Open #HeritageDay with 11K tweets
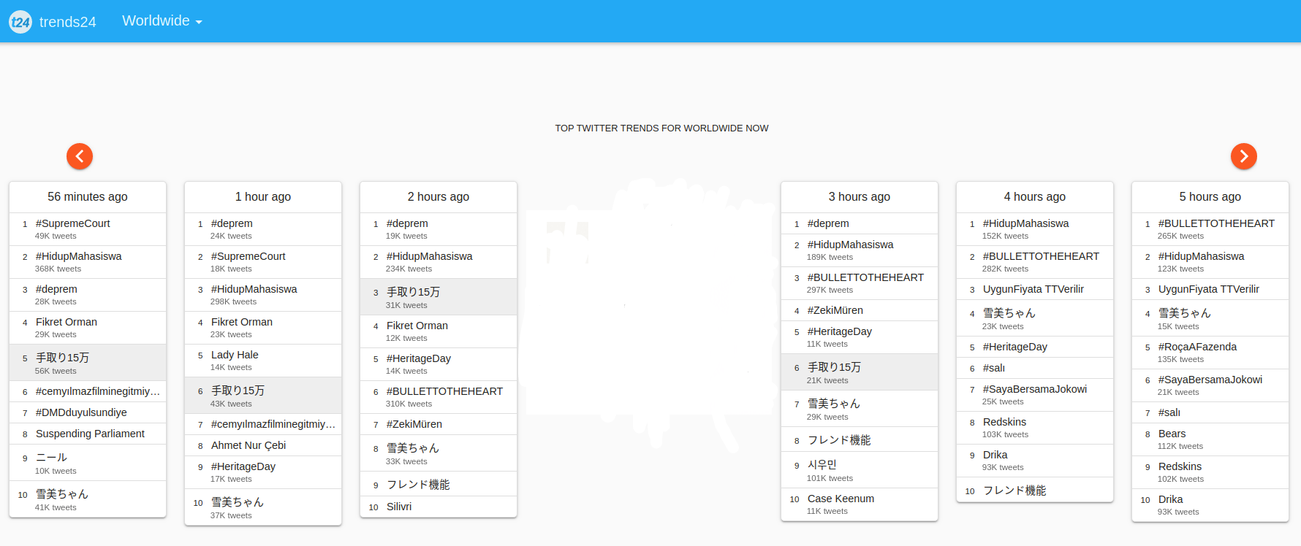 coord(840,331)
